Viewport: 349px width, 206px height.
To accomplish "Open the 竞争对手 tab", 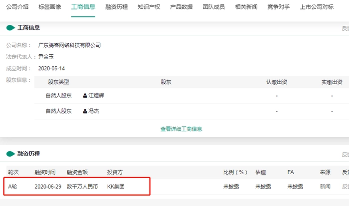I will 280,7.
